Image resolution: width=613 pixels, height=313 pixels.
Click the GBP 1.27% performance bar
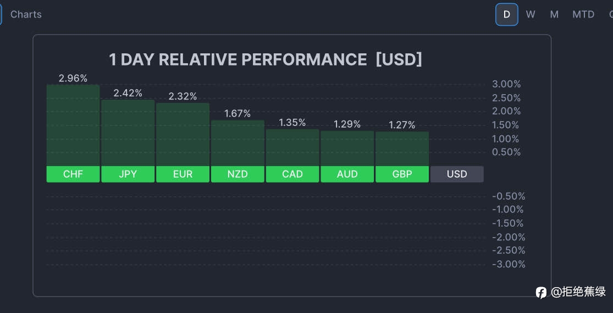pyautogui.click(x=402, y=149)
